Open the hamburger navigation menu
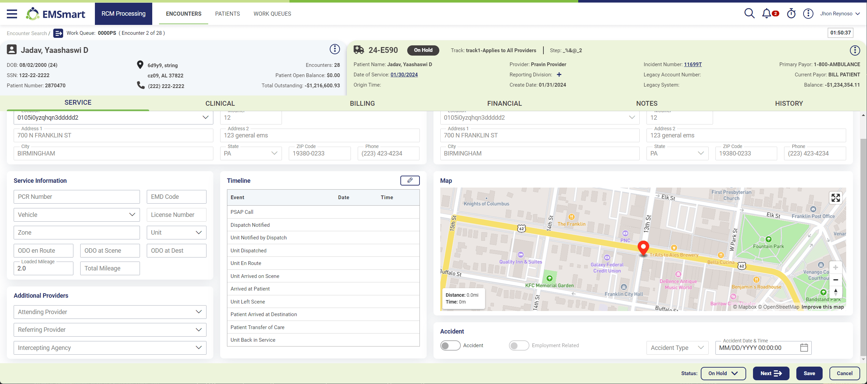 pos(12,14)
